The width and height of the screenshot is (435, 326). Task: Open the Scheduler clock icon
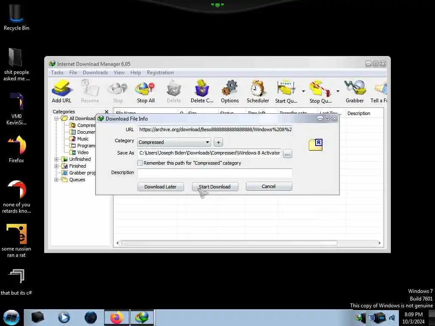pos(258,91)
